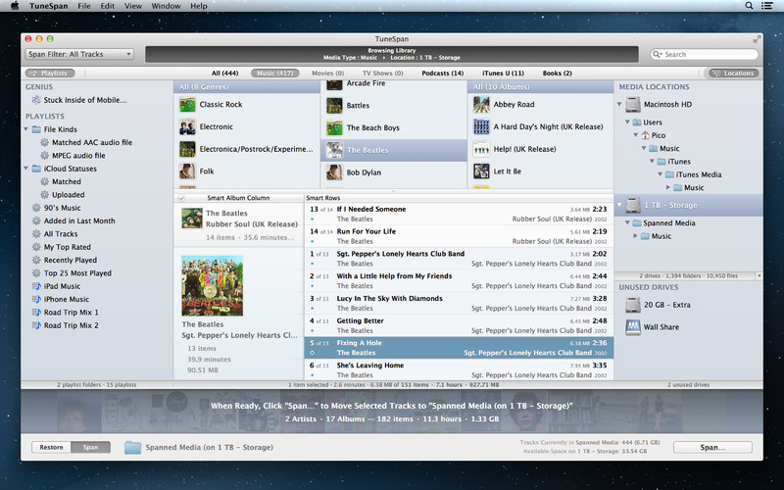Viewport: 784px width, 490px height.
Task: Click the Span... button
Action: tap(712, 448)
